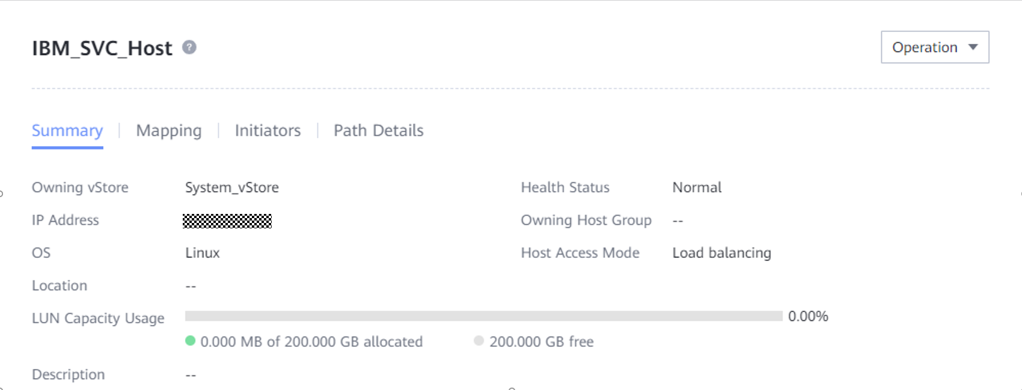This screenshot has width=1022, height=390.
Task: Open the Operation dropdown menu
Action: (935, 47)
